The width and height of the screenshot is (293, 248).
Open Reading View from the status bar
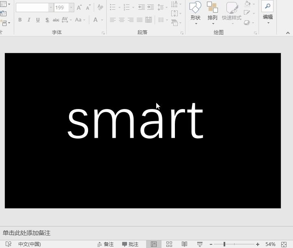click(184, 244)
